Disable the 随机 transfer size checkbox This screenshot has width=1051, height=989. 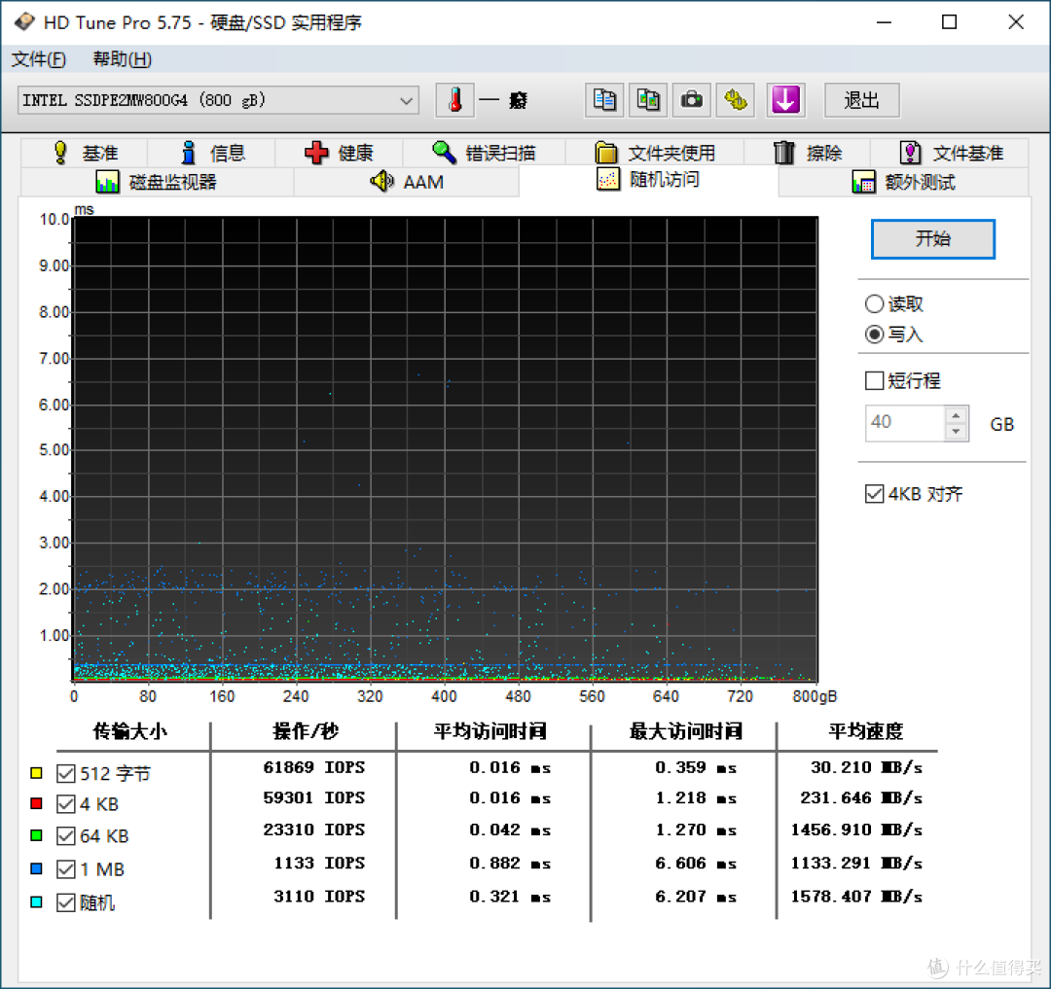pos(64,902)
